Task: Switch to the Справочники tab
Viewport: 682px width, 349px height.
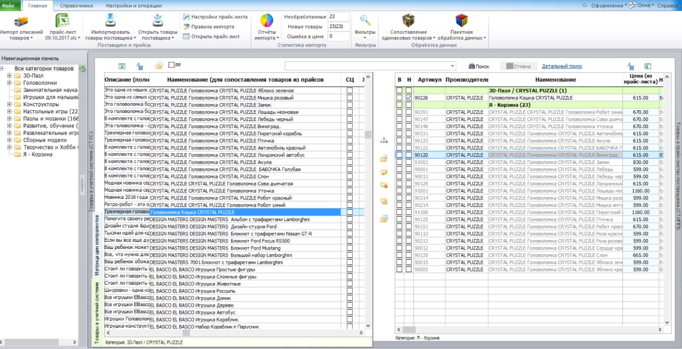Action: tap(77, 6)
